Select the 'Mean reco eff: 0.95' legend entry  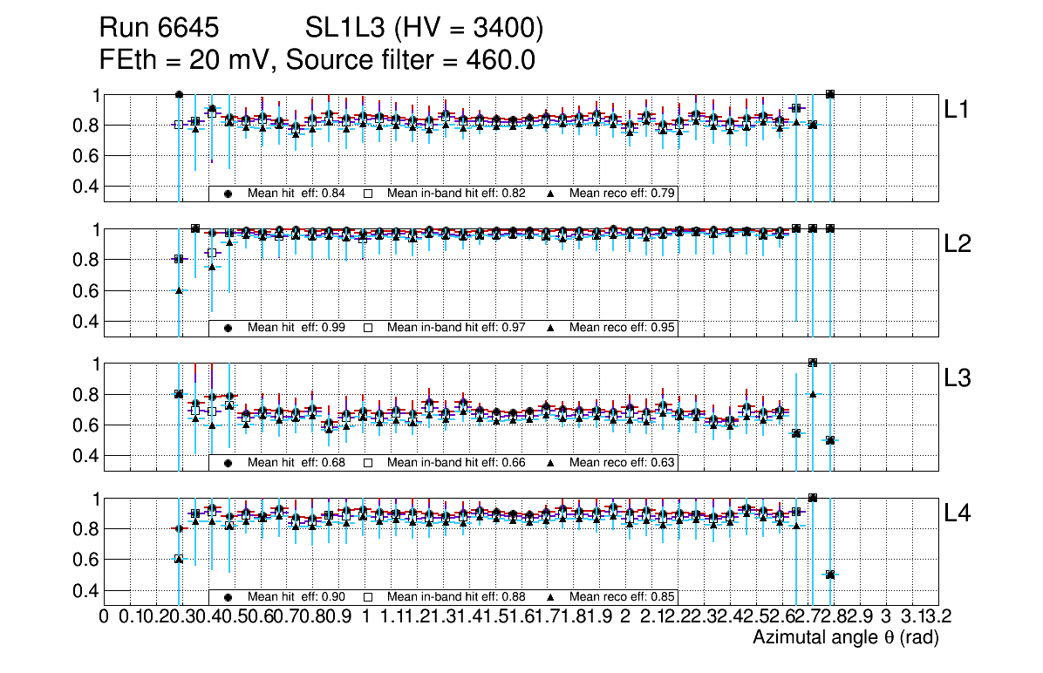[623, 329]
